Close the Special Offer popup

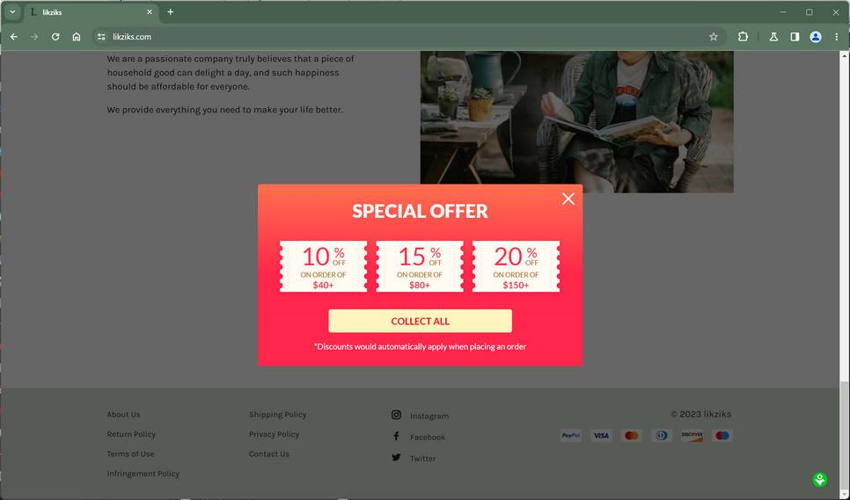[568, 199]
